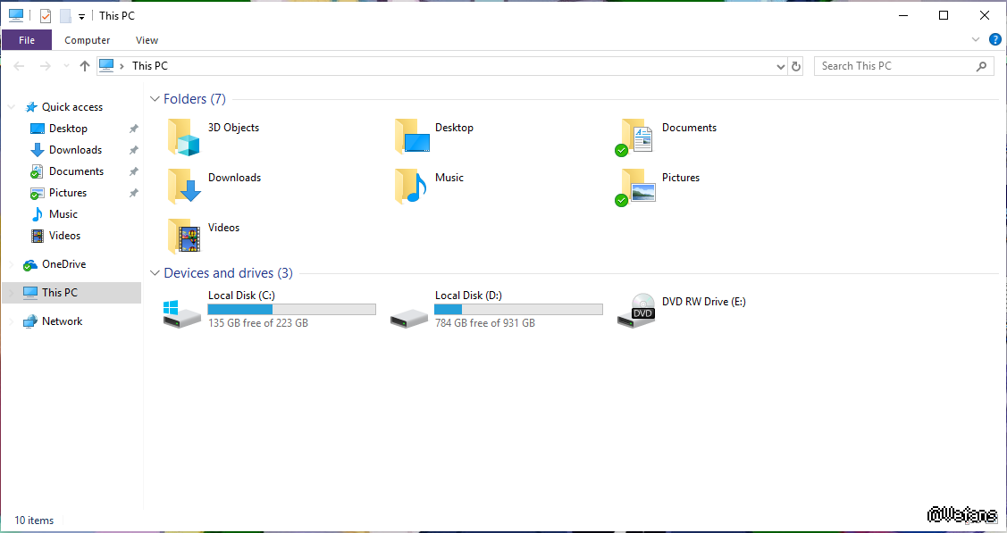Select Quick access in navigation pane
The image size is (1007, 533).
71,107
